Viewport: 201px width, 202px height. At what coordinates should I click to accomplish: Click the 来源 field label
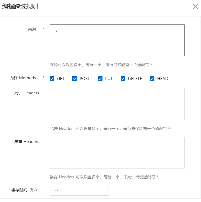pos(32,30)
